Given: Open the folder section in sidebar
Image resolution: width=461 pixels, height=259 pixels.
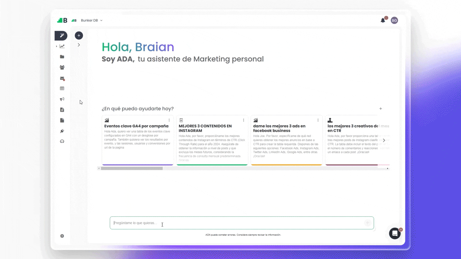Looking at the screenshot, I should 62,57.
